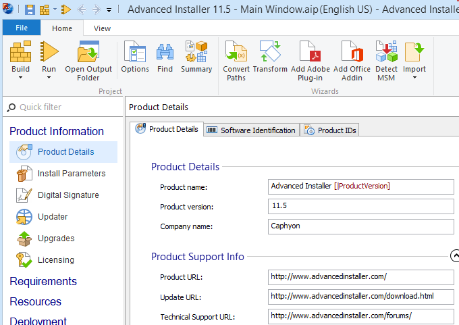
Task: Click the Detect MSM icon
Action: pyautogui.click(x=387, y=53)
